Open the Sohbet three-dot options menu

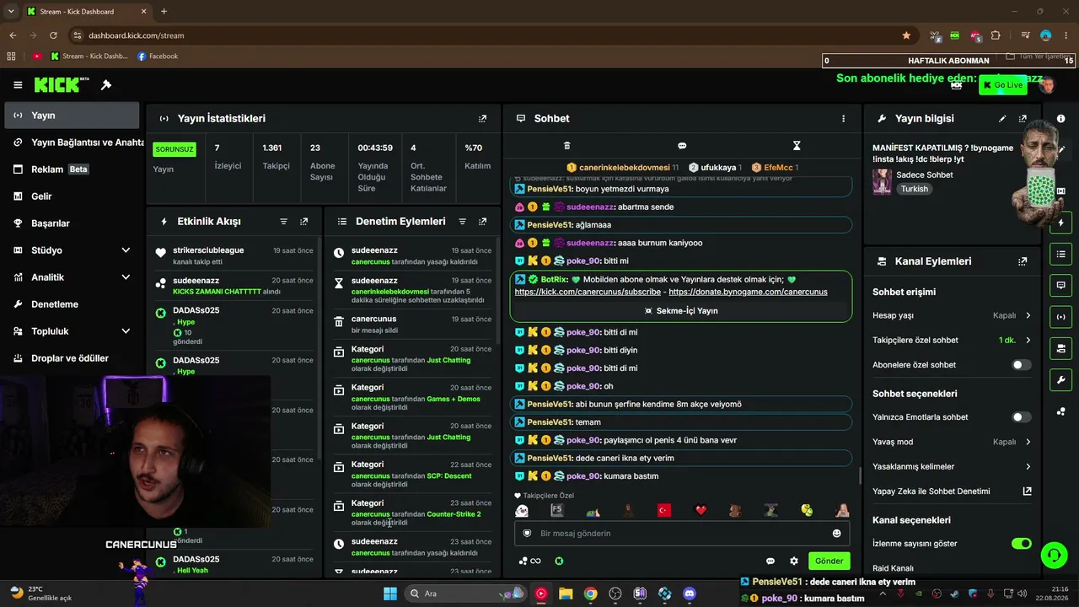(x=843, y=119)
